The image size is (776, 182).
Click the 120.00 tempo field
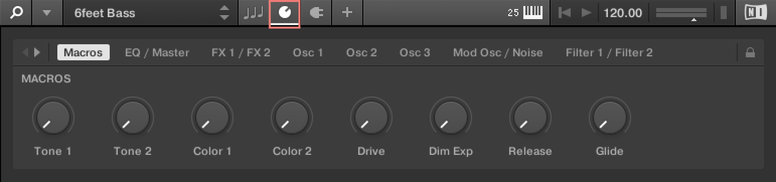(623, 13)
